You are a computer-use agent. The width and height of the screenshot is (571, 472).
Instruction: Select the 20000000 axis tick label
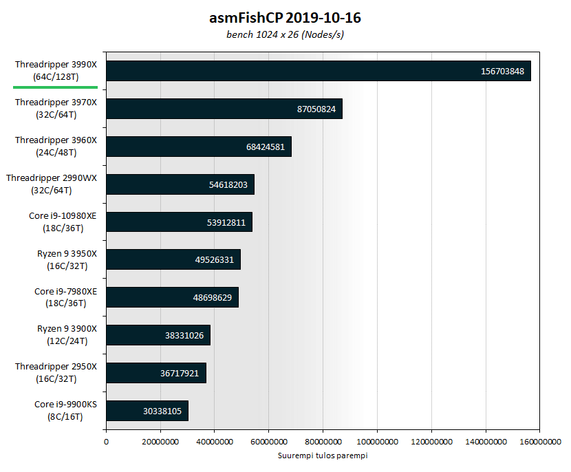point(160,442)
